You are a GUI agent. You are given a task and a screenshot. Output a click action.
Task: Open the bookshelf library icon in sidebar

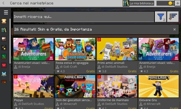point(4,30)
